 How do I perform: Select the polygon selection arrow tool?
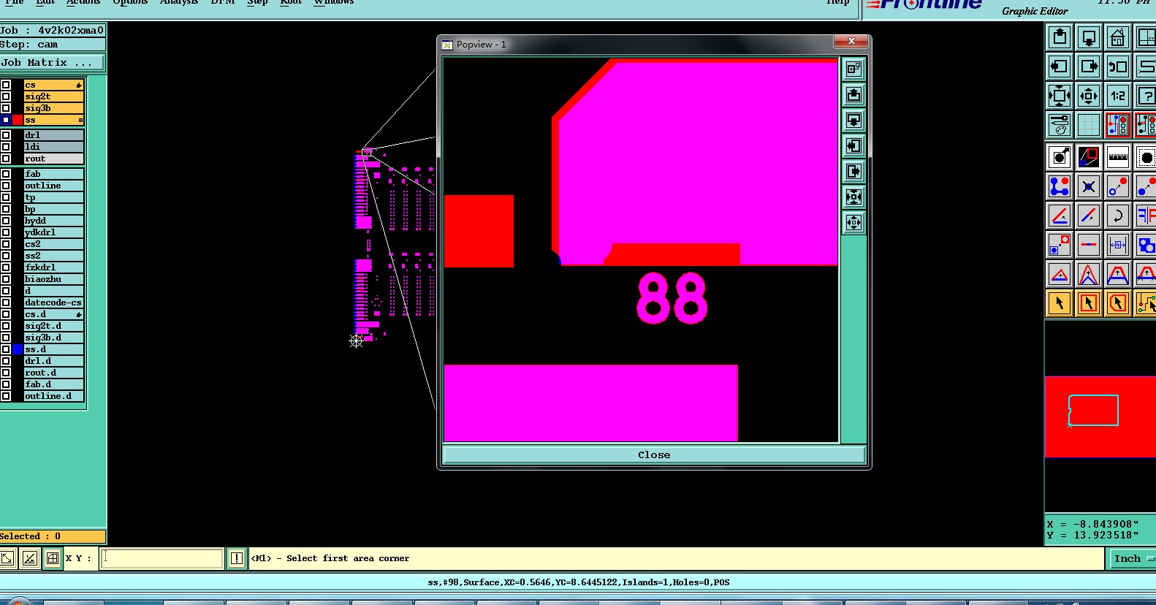coord(1118,303)
